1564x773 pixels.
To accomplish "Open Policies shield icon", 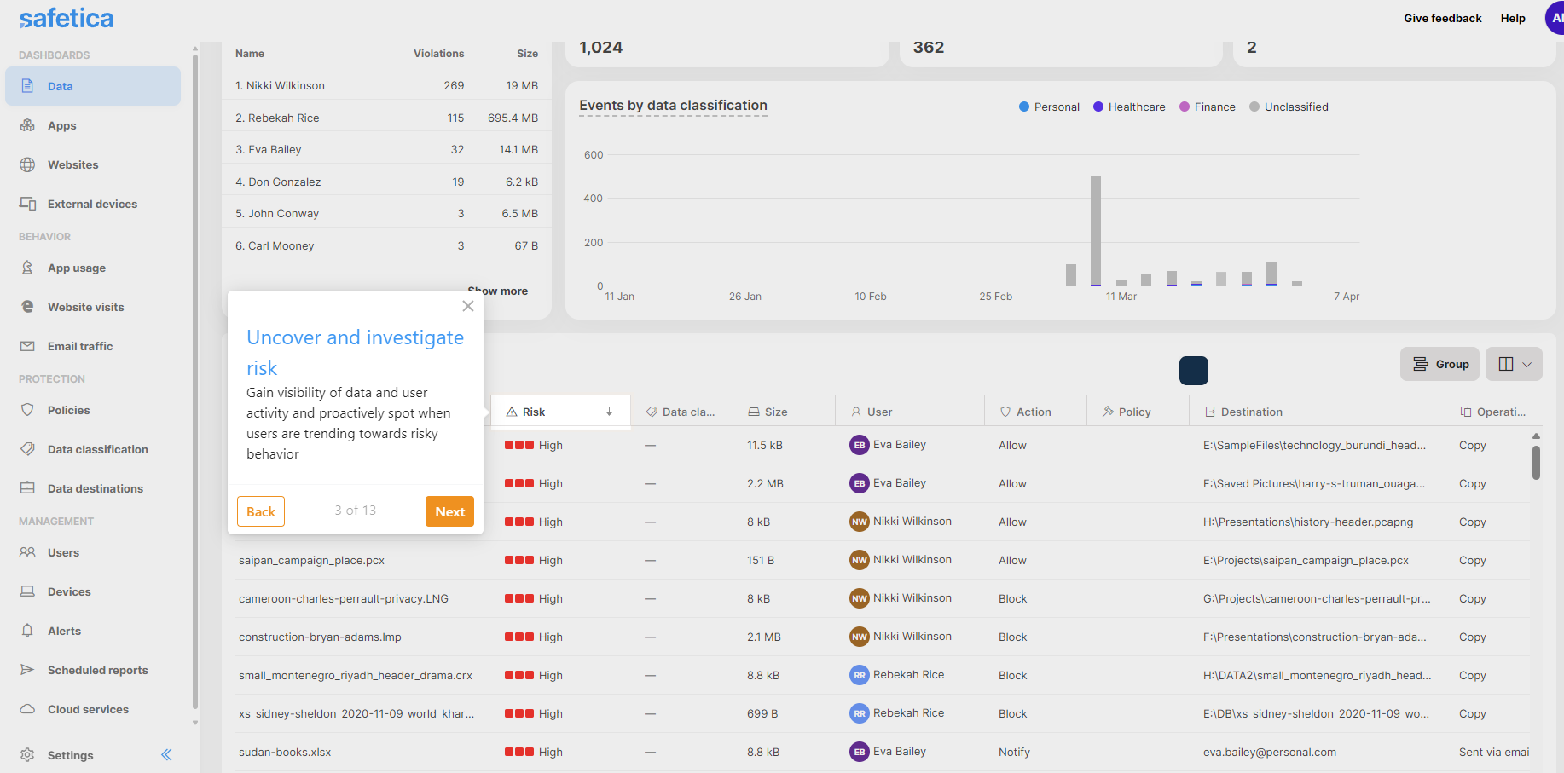I will pyautogui.click(x=27, y=410).
